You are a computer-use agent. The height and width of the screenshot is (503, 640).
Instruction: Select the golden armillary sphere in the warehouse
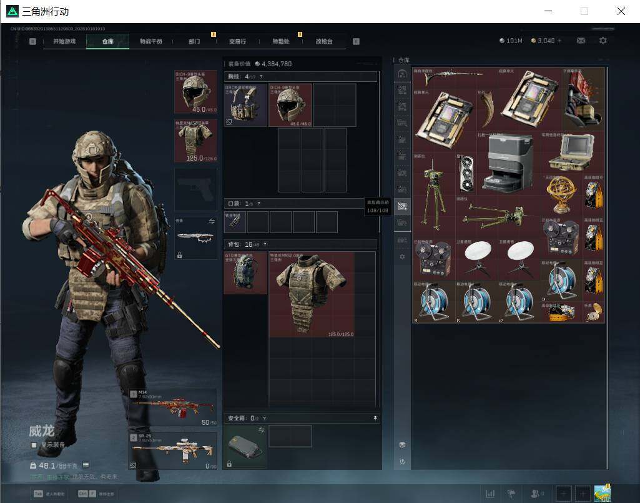click(561, 194)
